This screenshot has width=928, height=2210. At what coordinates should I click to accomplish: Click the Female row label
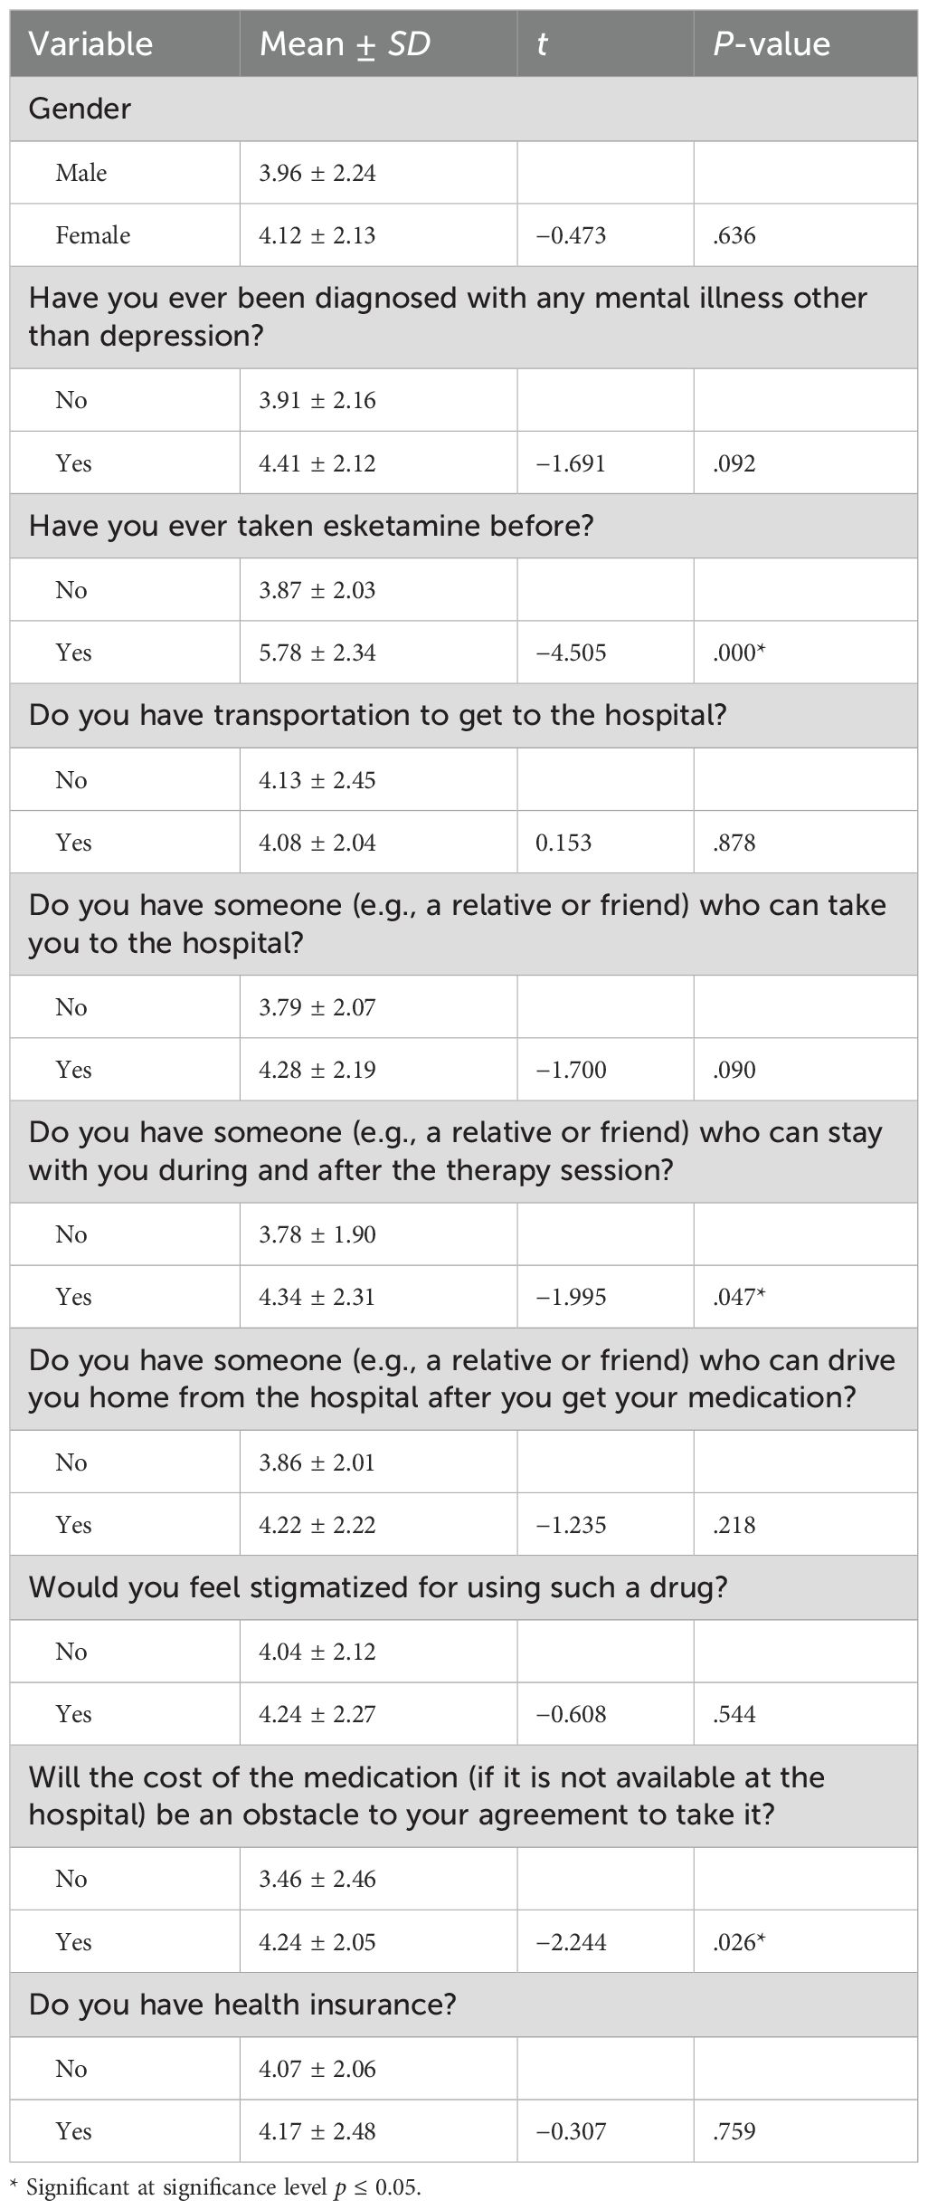[92, 235]
